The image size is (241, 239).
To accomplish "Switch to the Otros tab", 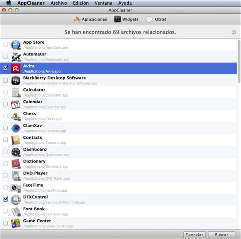I will click(156, 19).
